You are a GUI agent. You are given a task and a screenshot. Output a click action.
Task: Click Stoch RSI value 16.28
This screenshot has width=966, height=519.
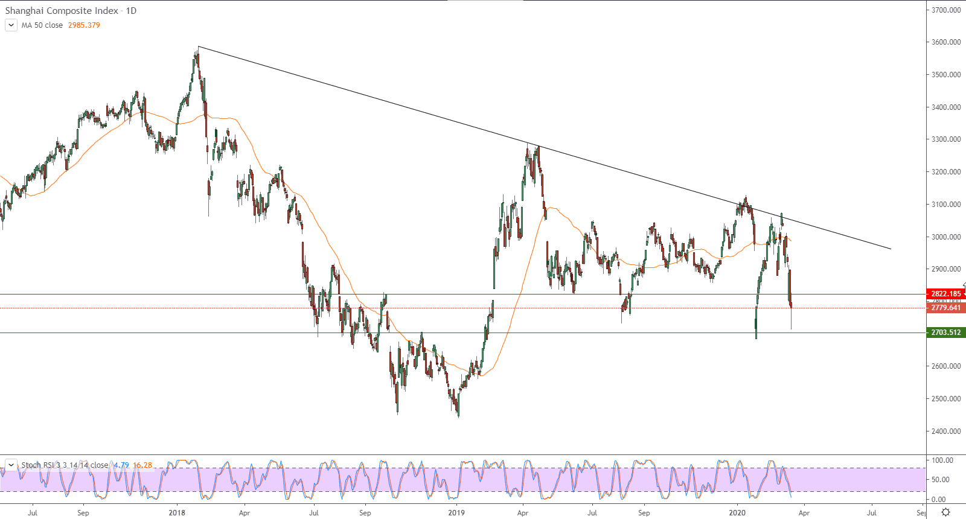click(142, 465)
